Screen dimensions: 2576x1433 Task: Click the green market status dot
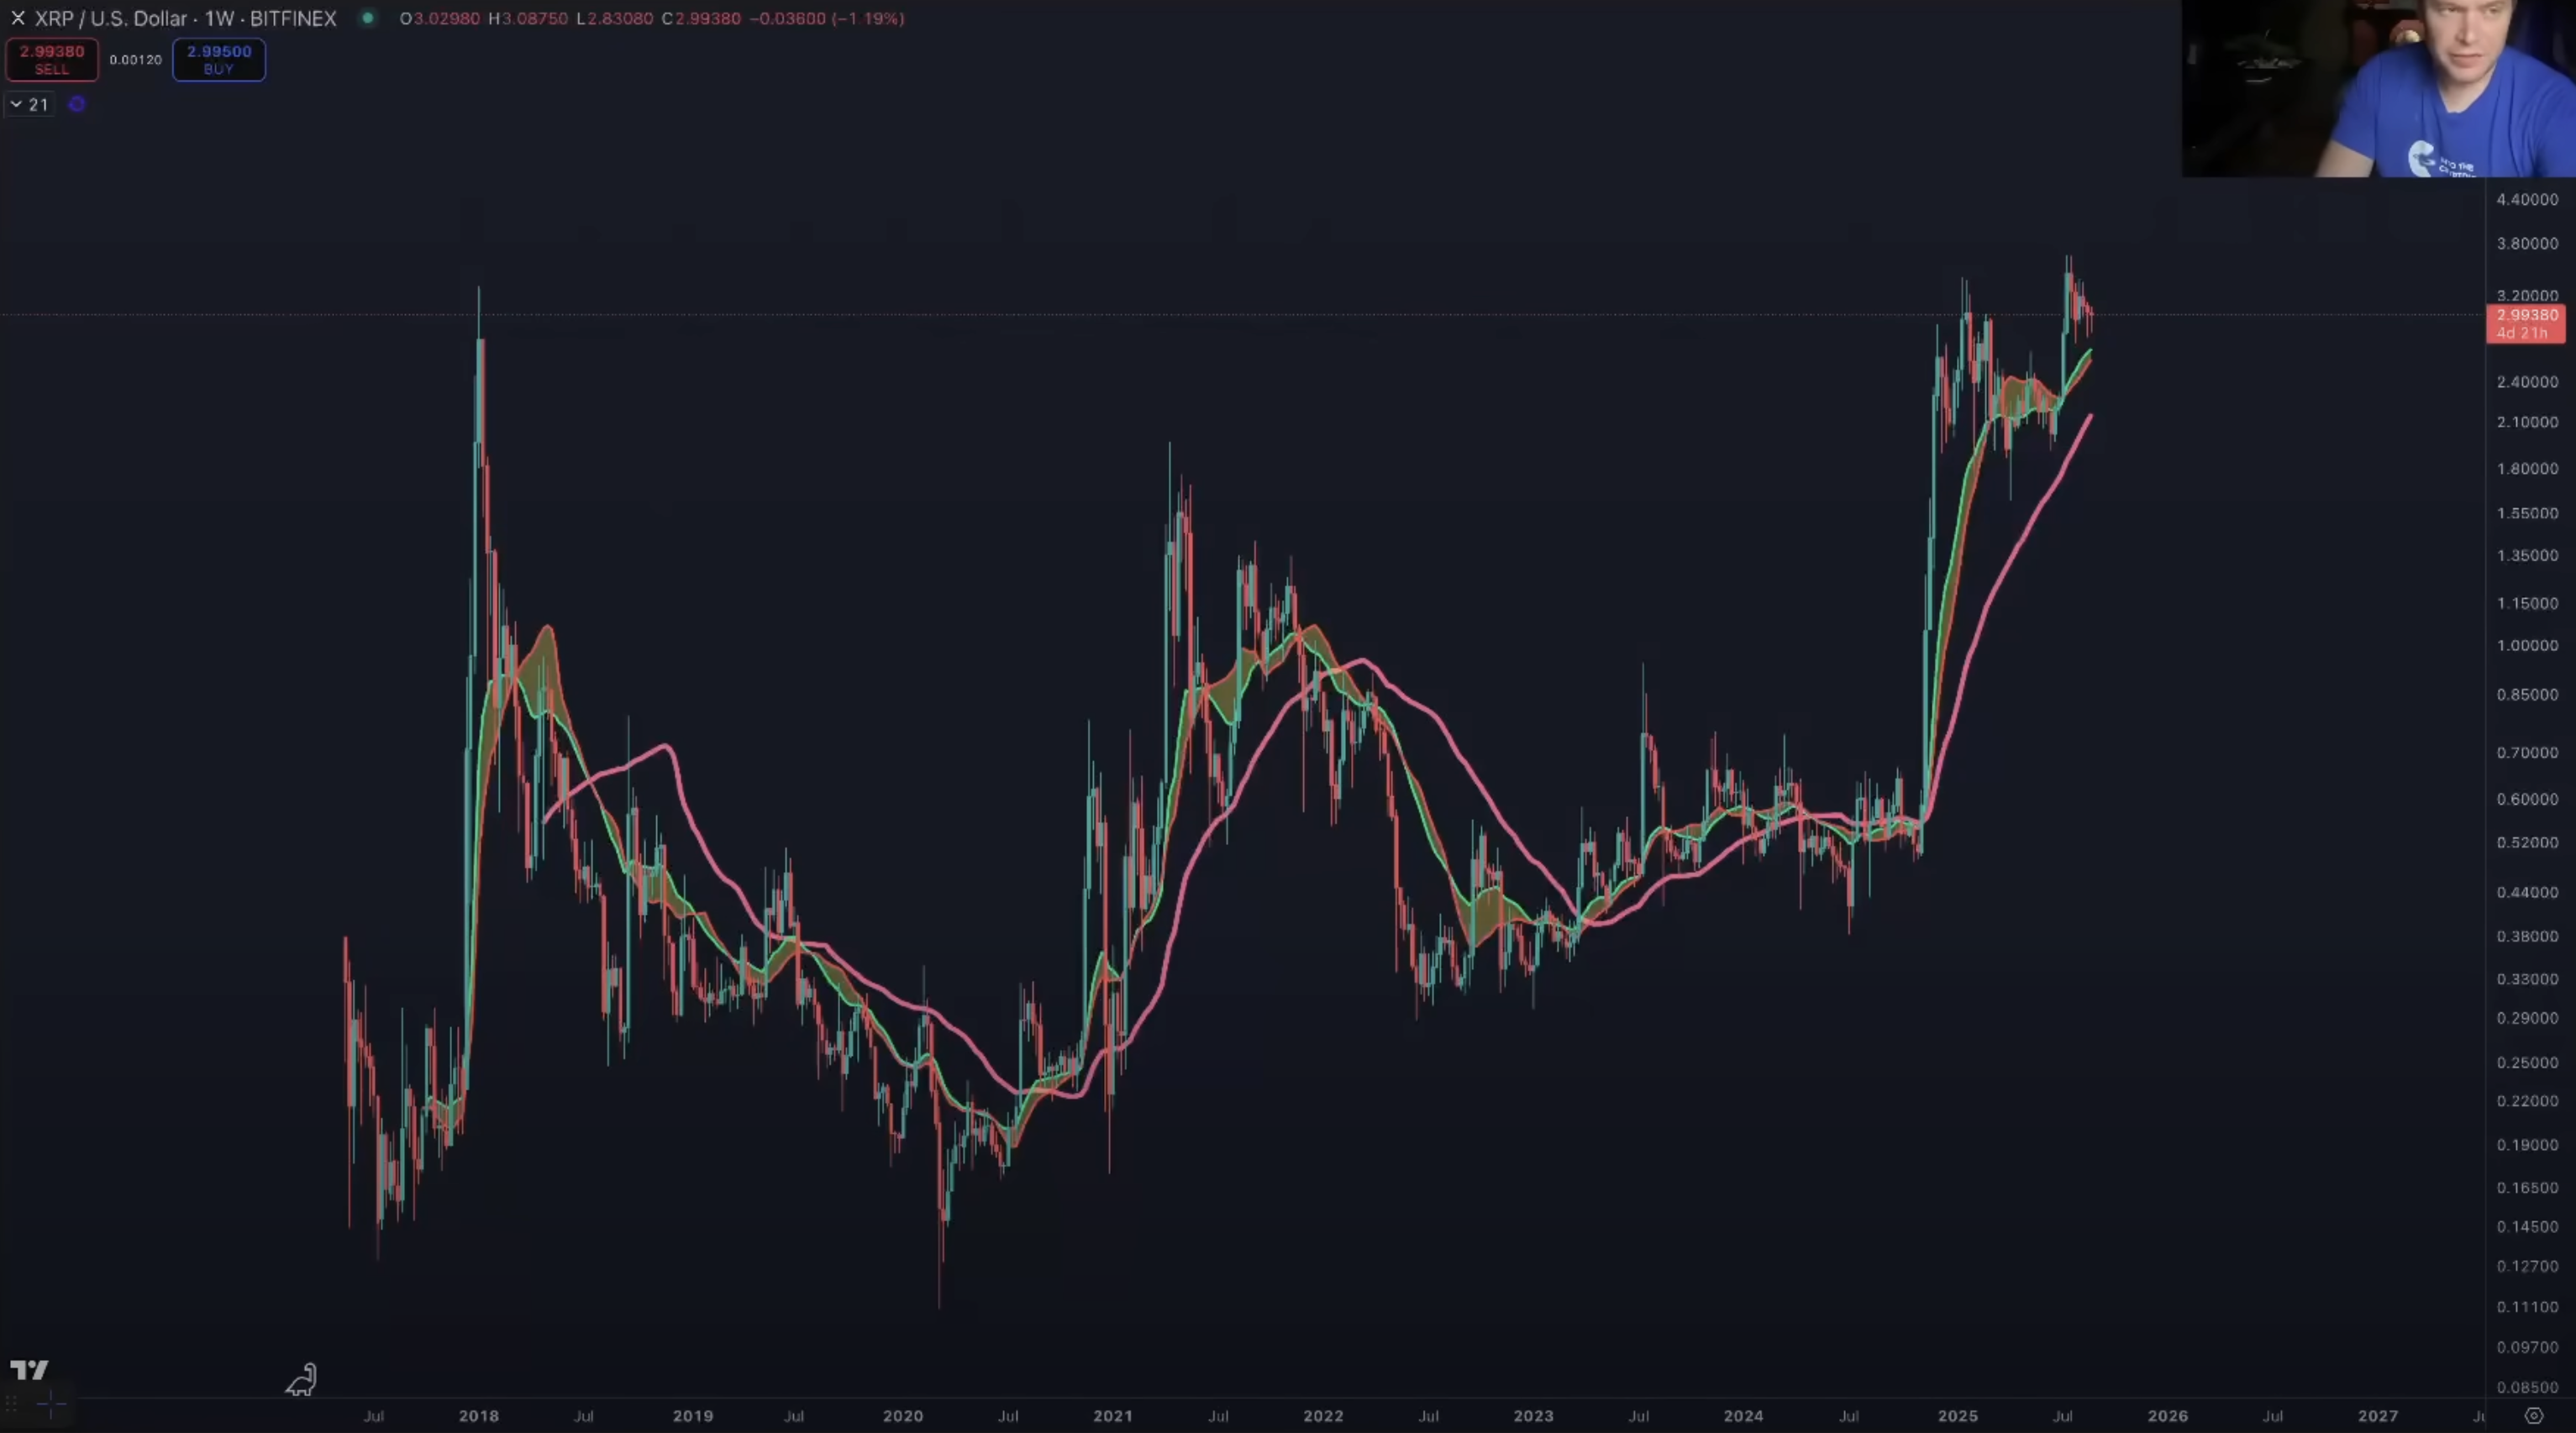(368, 18)
